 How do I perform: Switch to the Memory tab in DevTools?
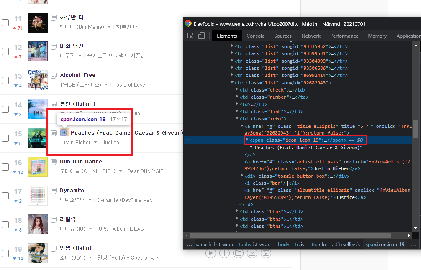coord(377,36)
